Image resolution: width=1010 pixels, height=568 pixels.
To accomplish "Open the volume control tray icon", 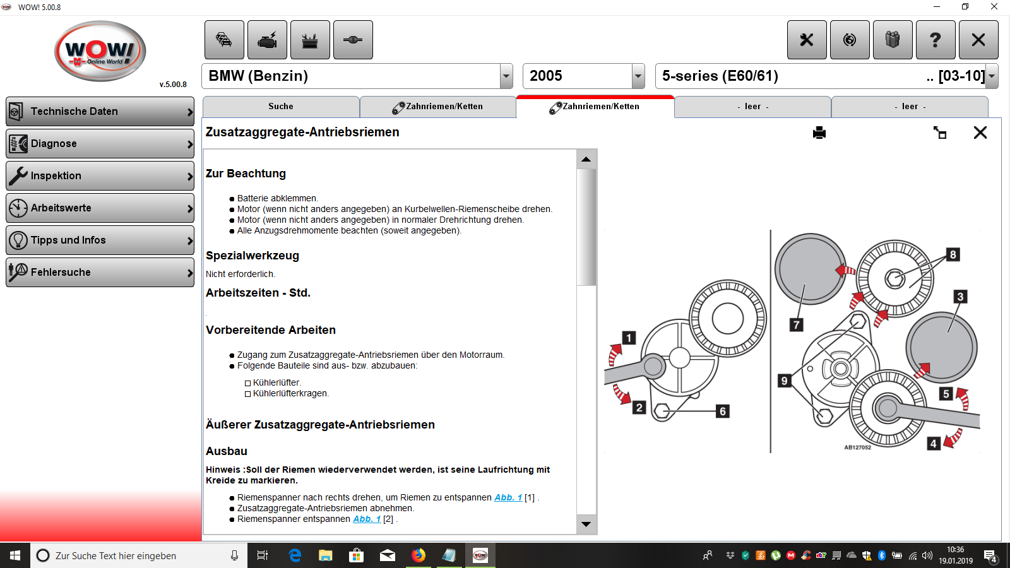I will (927, 555).
